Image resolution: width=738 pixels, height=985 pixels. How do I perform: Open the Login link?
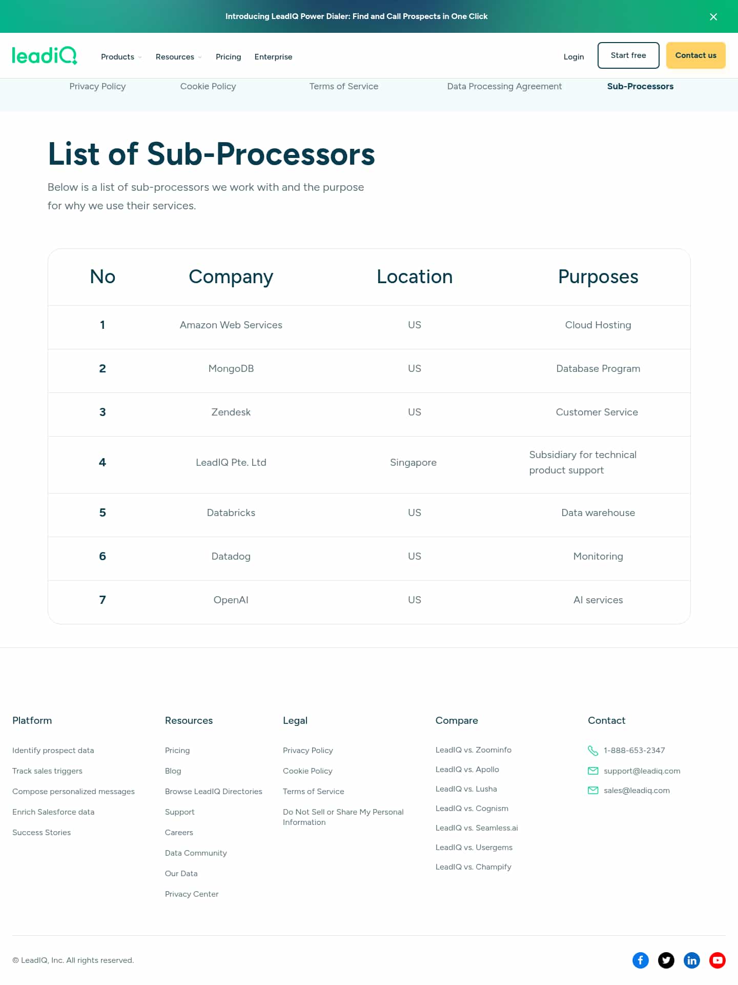tap(573, 56)
